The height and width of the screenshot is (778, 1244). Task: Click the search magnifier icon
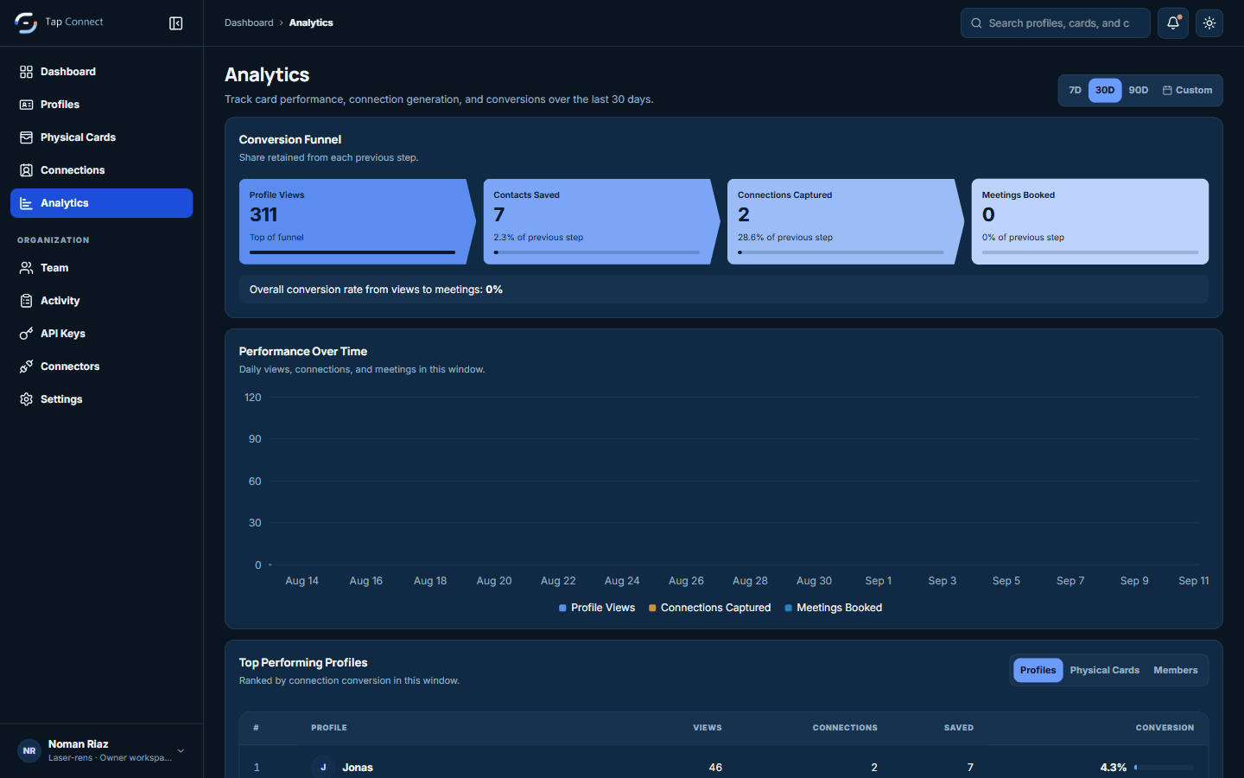click(x=976, y=23)
